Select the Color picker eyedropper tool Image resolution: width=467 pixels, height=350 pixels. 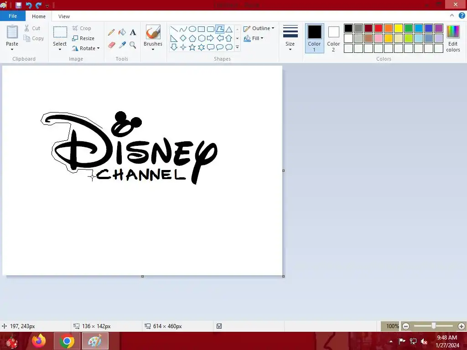coord(122,45)
